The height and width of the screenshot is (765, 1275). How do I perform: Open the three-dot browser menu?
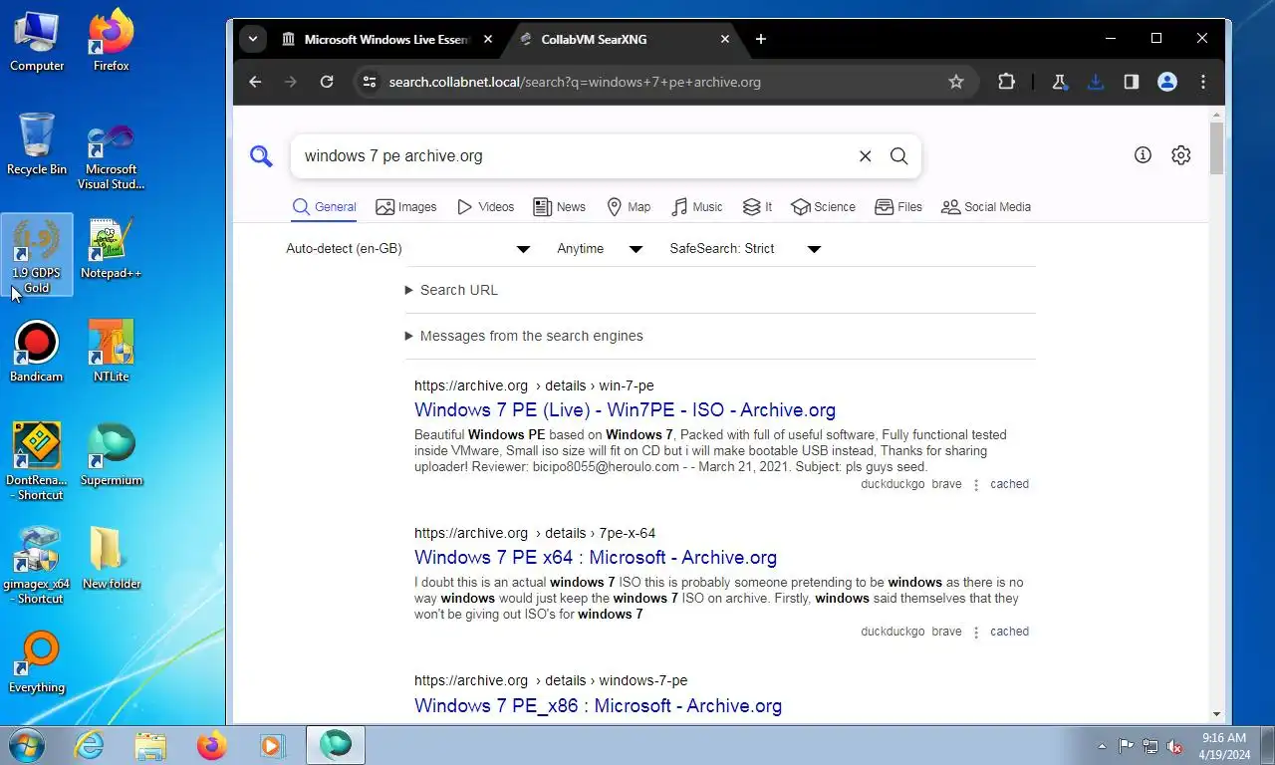click(x=1203, y=82)
